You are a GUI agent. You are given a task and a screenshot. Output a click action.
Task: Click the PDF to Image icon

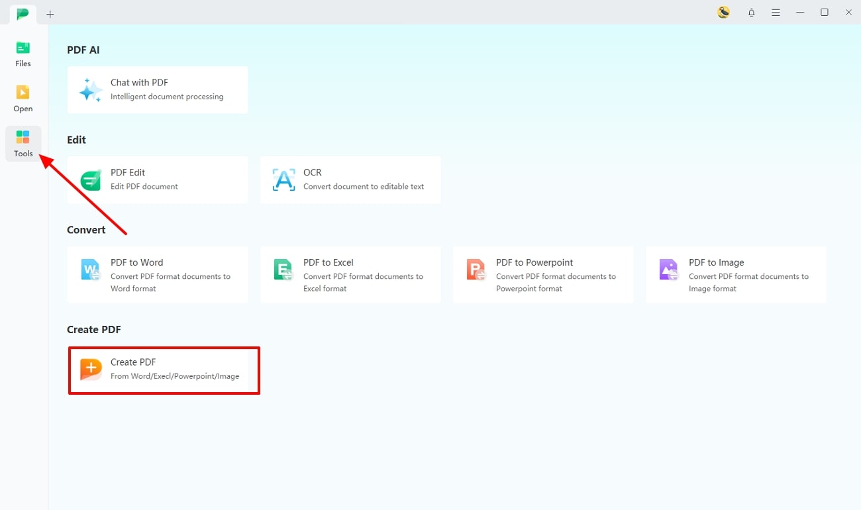669,270
